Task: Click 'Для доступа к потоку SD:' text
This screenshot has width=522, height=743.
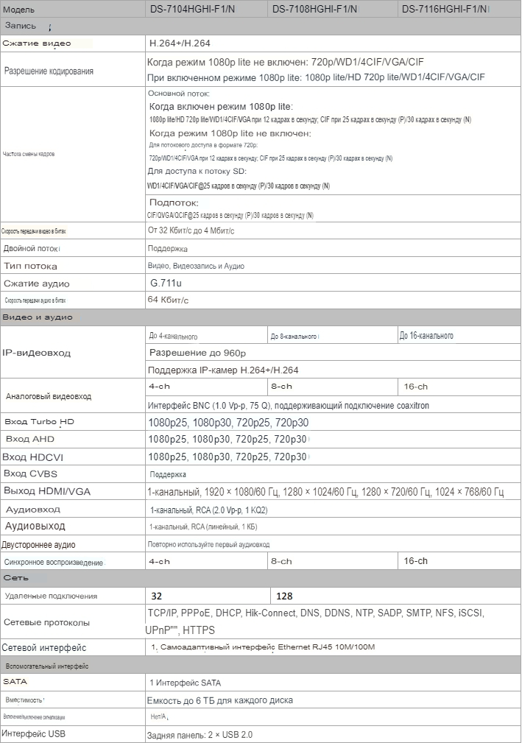Action: tap(197, 171)
